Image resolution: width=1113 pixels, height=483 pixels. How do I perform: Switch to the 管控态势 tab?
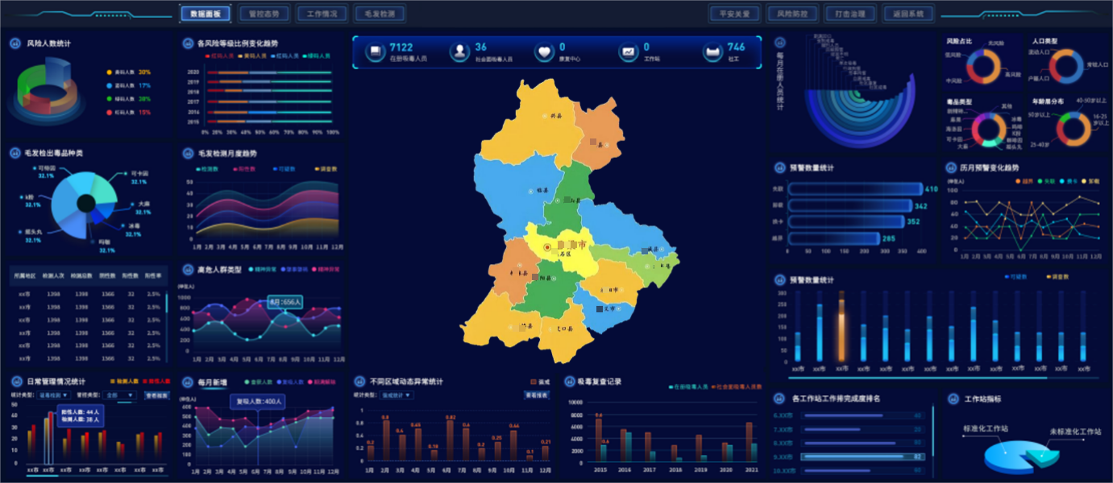(x=264, y=14)
